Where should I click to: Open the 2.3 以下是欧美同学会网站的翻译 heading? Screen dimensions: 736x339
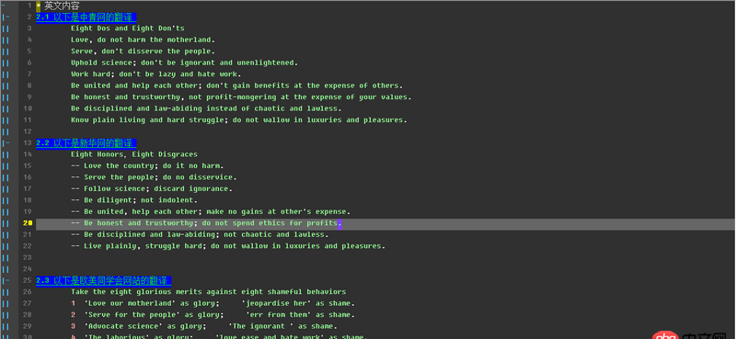tap(103, 280)
